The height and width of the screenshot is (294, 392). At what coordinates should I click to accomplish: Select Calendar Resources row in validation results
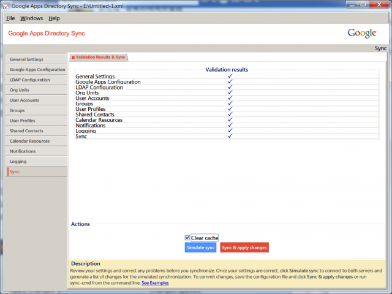[227, 120]
